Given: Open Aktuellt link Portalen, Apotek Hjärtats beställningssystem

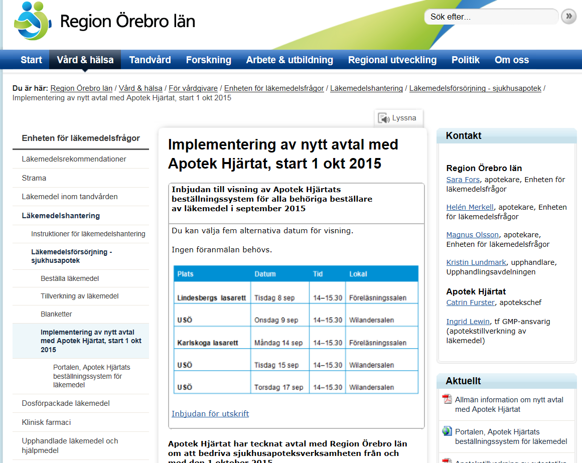Looking at the screenshot, I should [511, 436].
